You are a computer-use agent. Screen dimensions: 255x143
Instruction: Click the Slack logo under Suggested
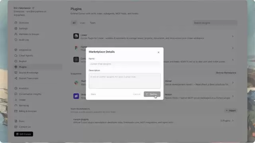click(76, 83)
